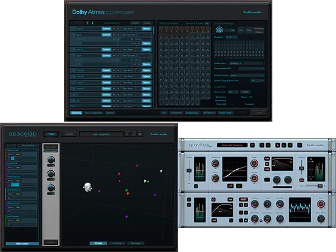
Task: Select the A state button in Gravitas
Action: (278, 145)
